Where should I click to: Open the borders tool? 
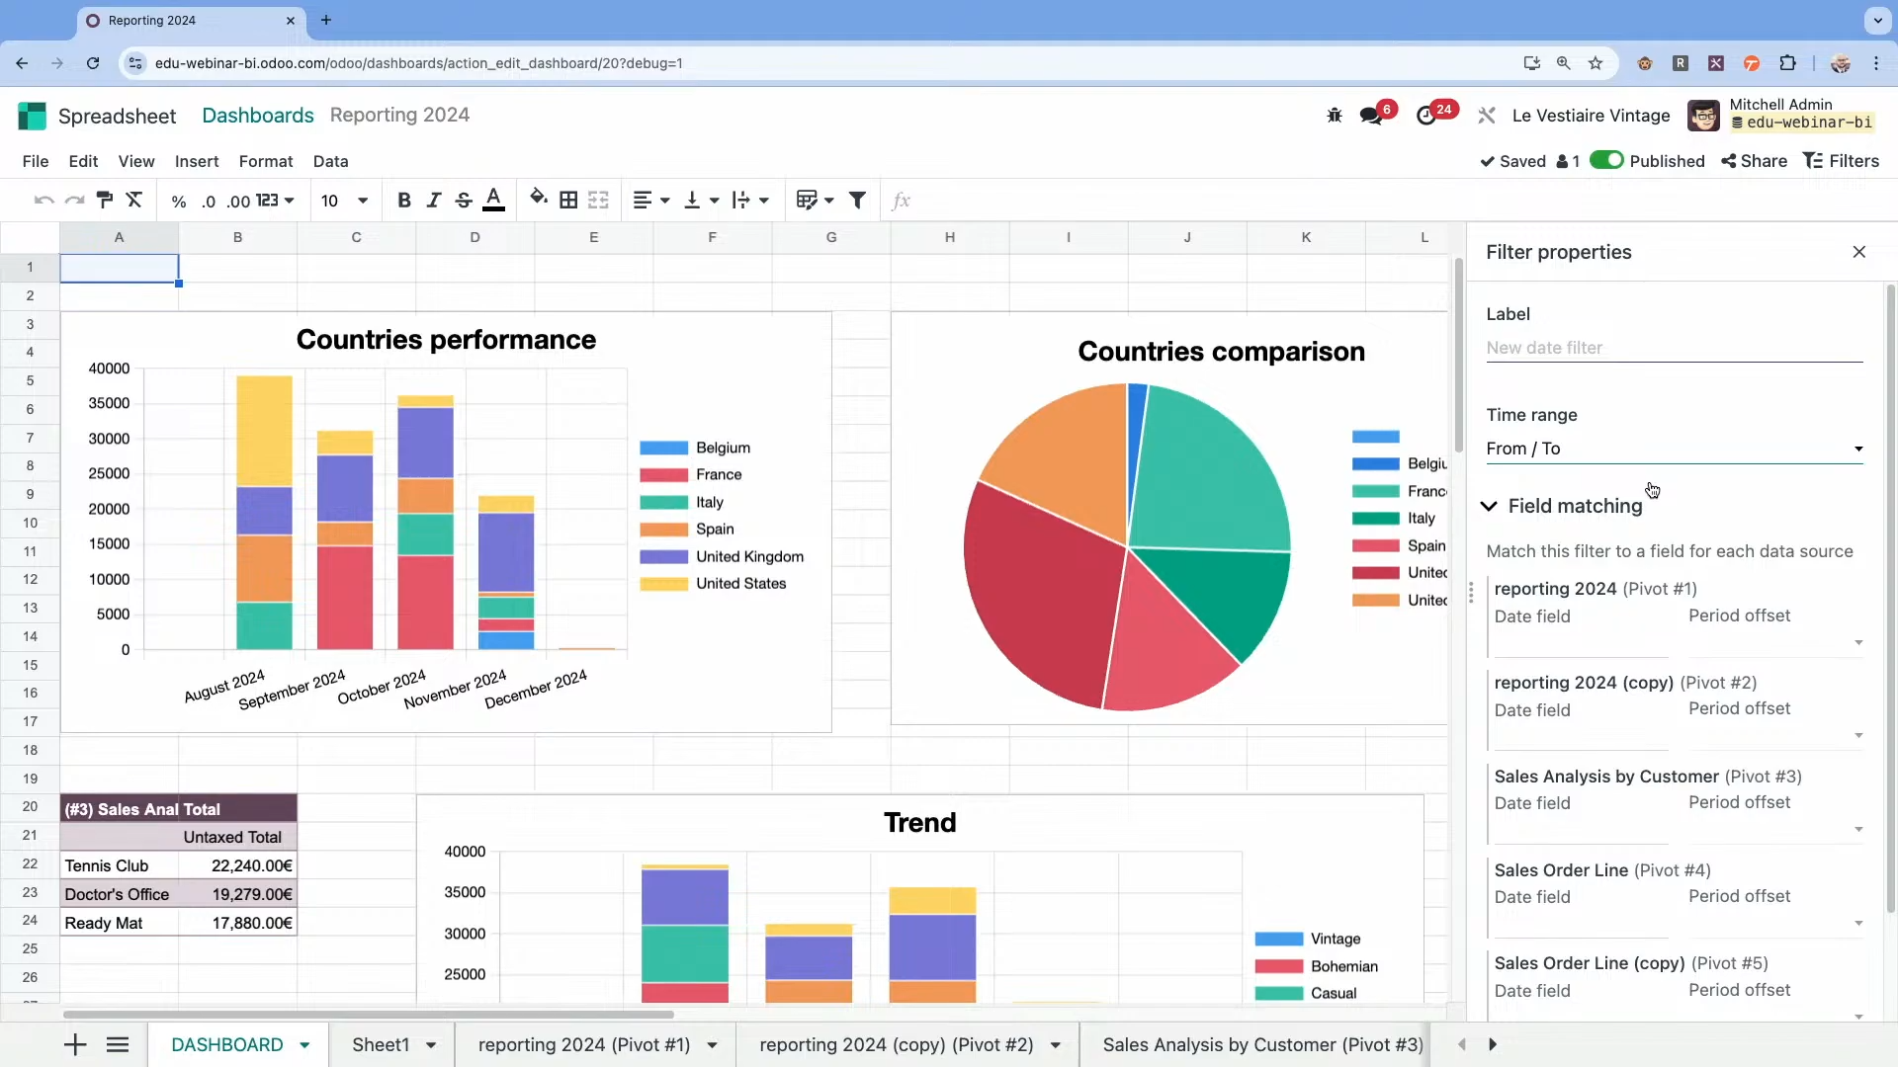coord(569,200)
